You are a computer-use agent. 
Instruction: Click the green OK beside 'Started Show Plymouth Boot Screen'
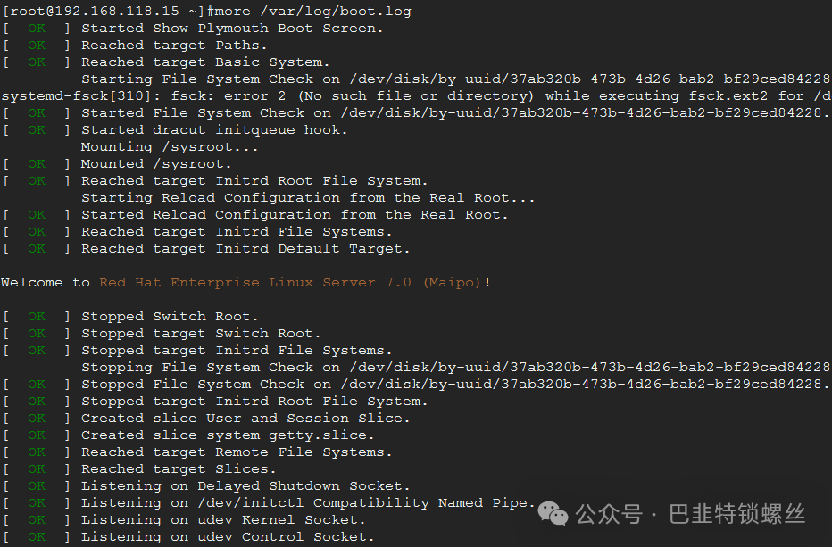tap(37, 29)
